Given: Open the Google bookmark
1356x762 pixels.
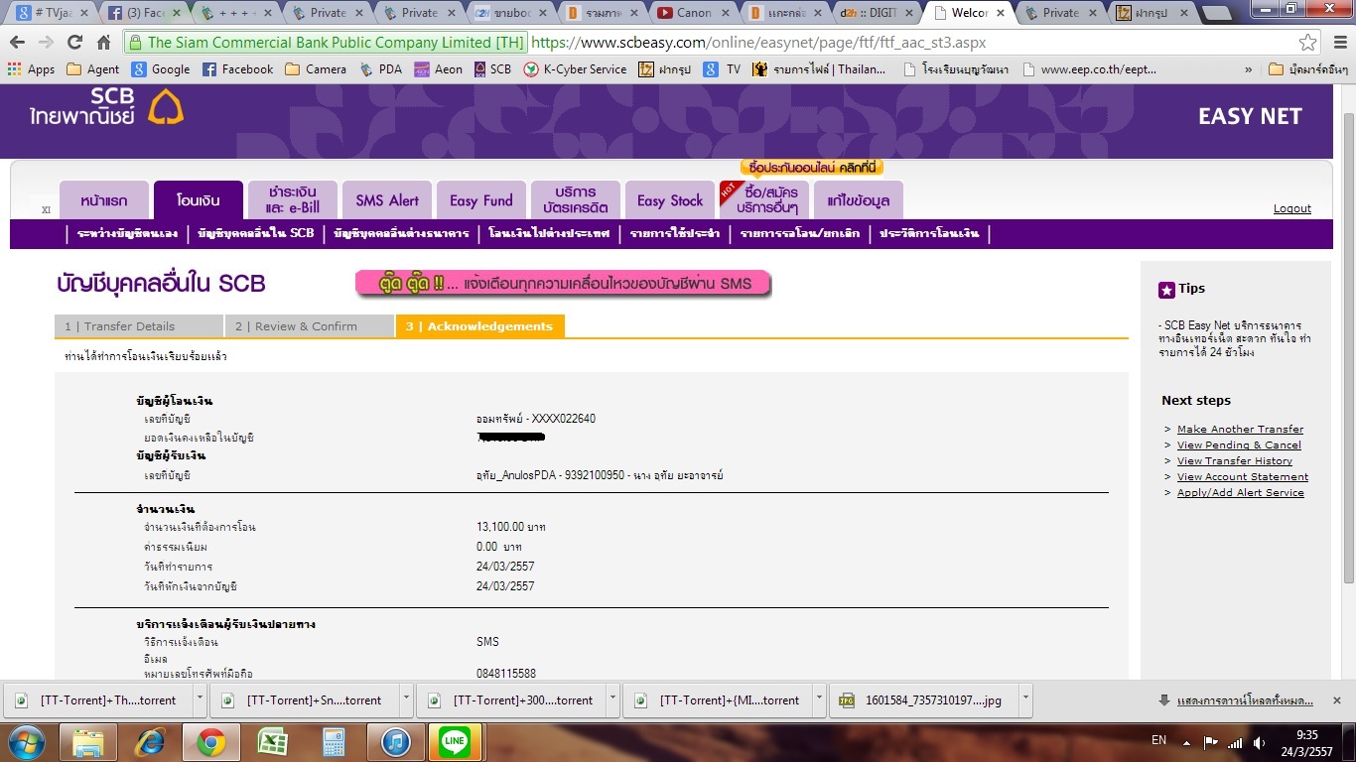Looking at the screenshot, I should (161, 69).
